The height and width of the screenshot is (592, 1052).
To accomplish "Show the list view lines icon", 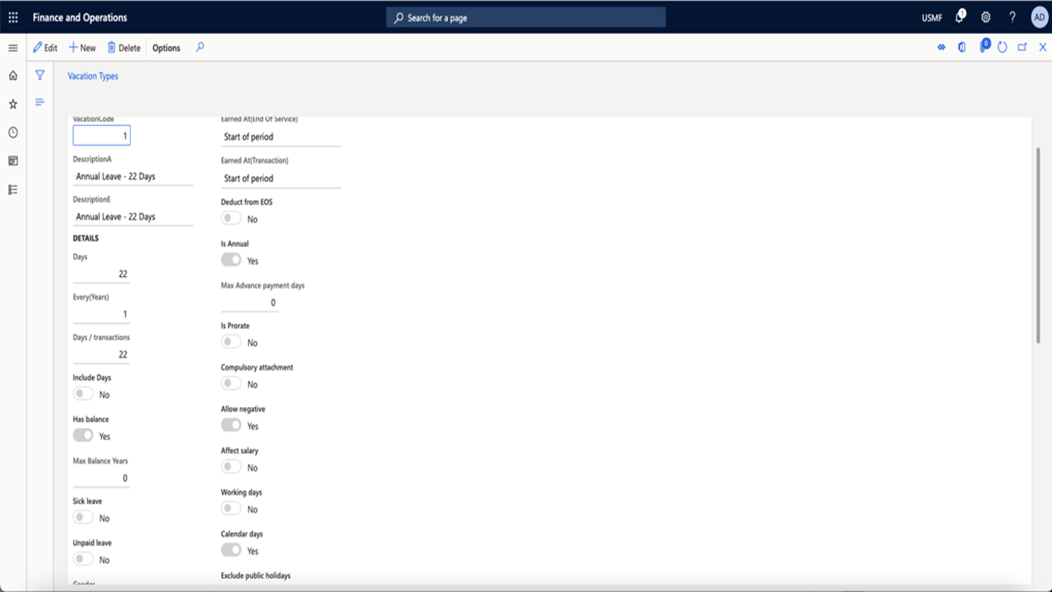I will pyautogui.click(x=39, y=102).
